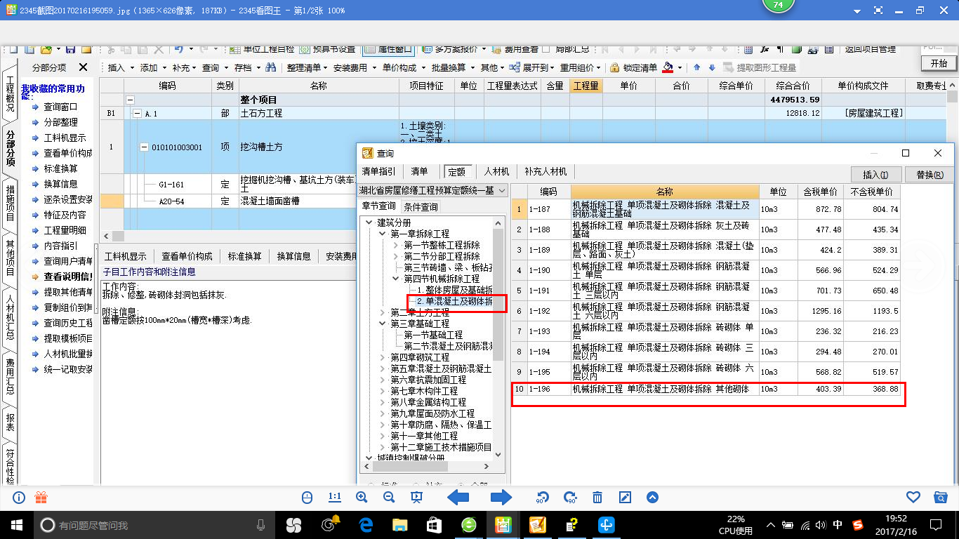Select 第一节基础工程 tree item
Viewport: 959px width, 539px height.
[x=433, y=335]
